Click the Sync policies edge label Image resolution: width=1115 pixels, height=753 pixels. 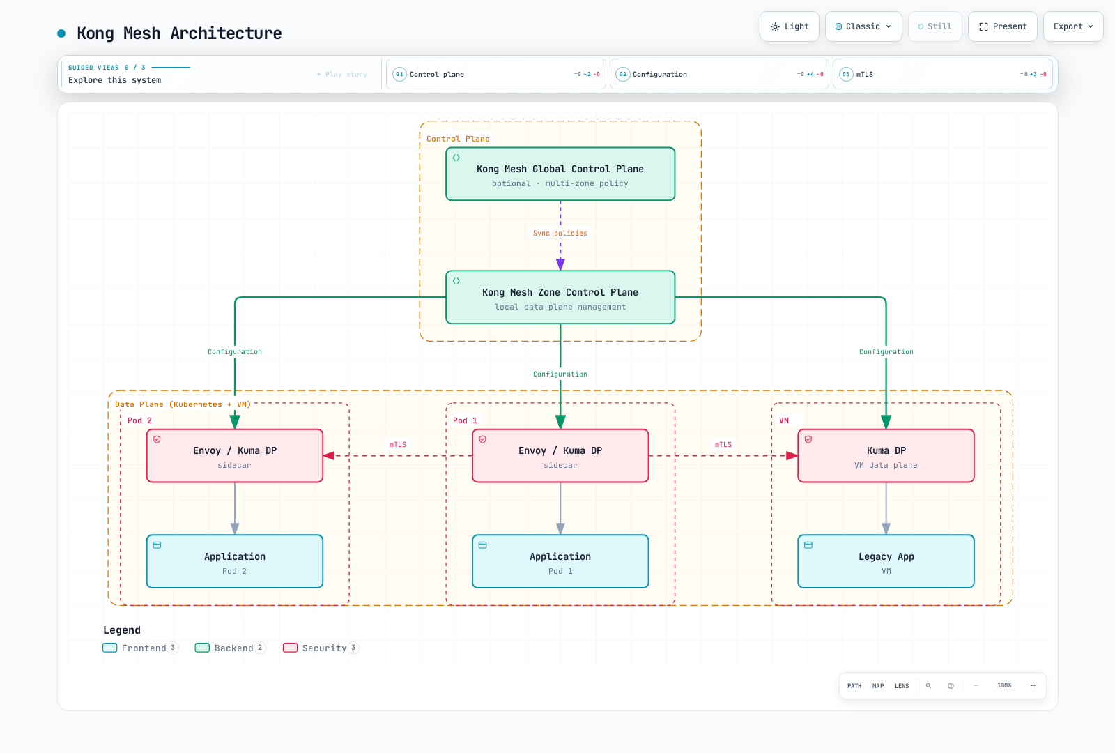560,234
